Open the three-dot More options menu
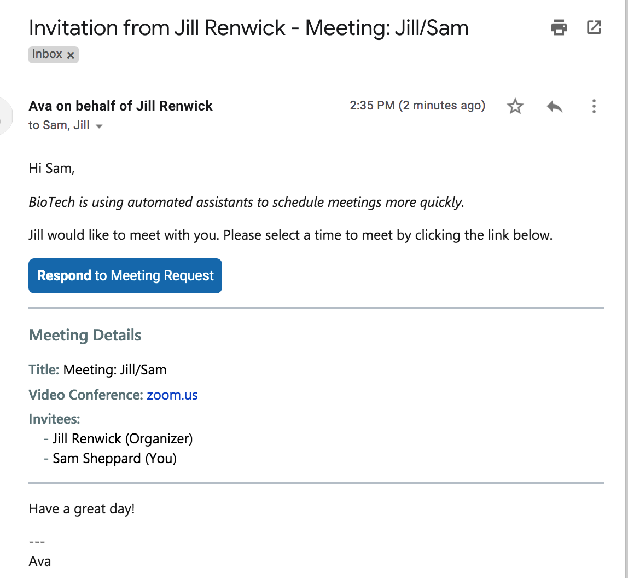 click(594, 106)
